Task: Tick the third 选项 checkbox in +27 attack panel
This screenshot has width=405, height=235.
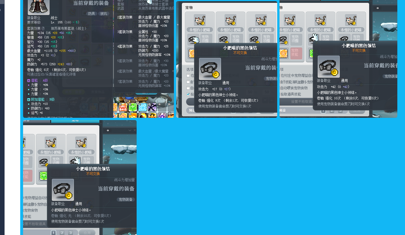Action: (x=188, y=88)
